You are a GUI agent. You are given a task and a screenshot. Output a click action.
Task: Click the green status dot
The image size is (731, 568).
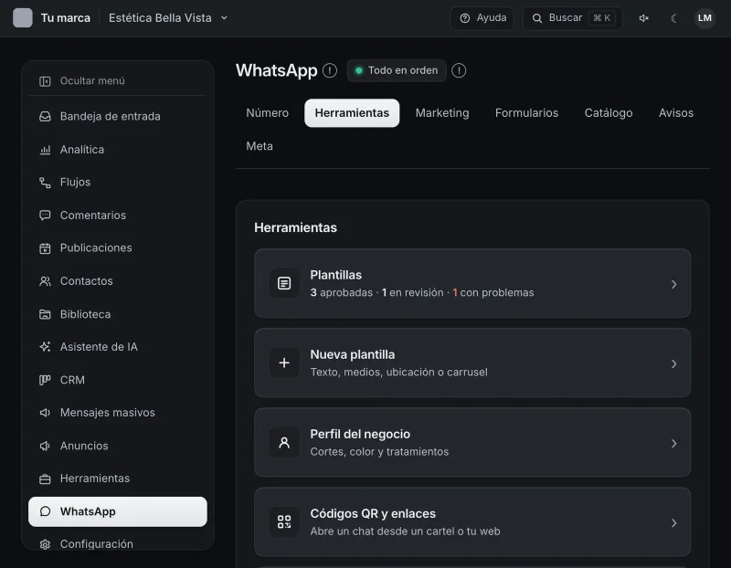coord(359,71)
